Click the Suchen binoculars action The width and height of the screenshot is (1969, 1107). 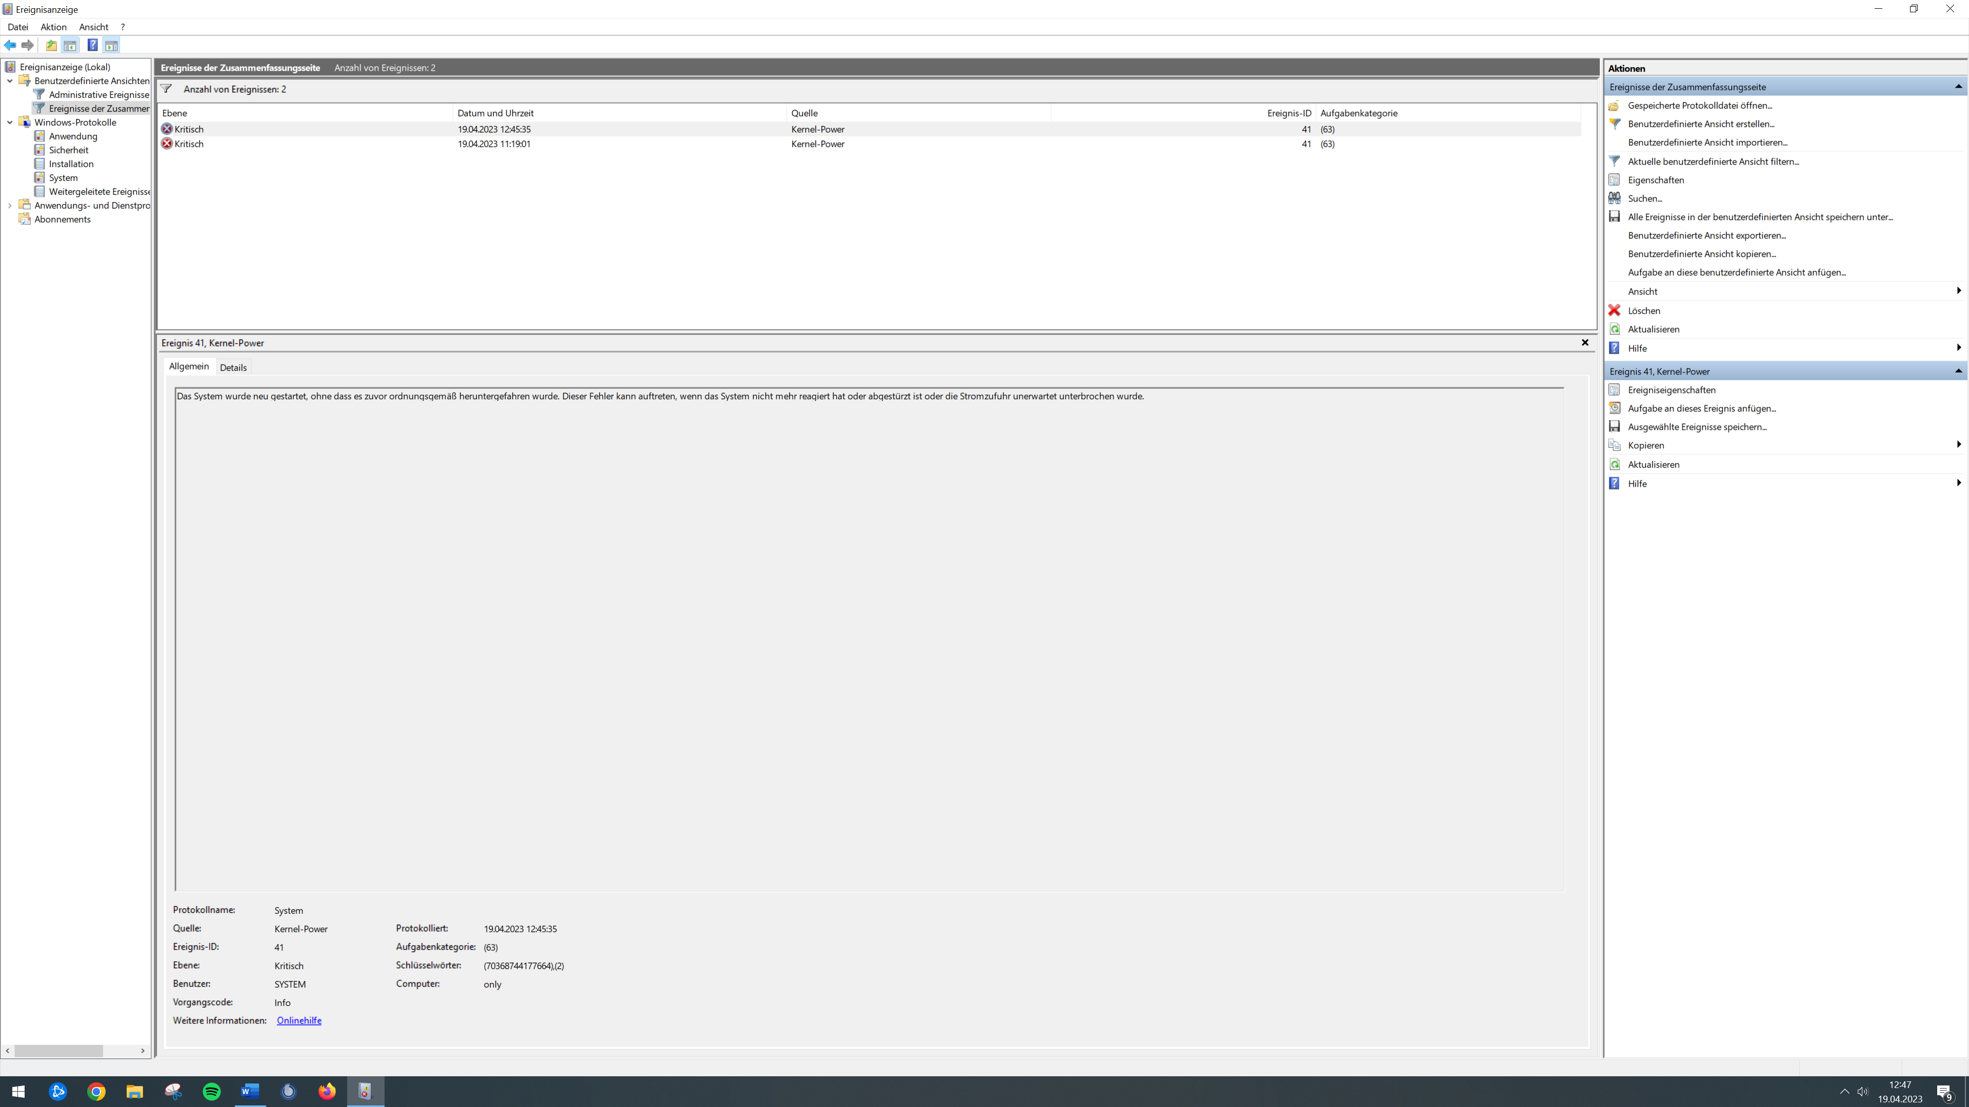(1644, 199)
